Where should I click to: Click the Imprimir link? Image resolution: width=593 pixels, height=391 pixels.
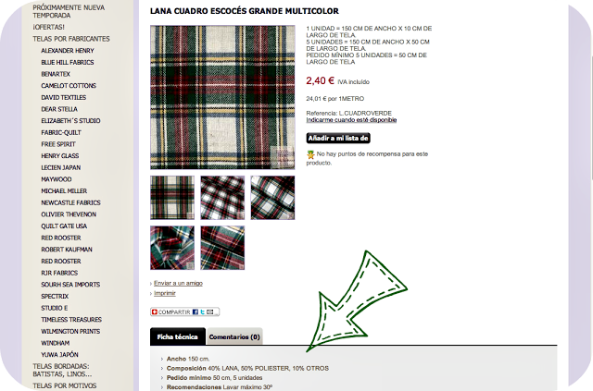pos(165,293)
